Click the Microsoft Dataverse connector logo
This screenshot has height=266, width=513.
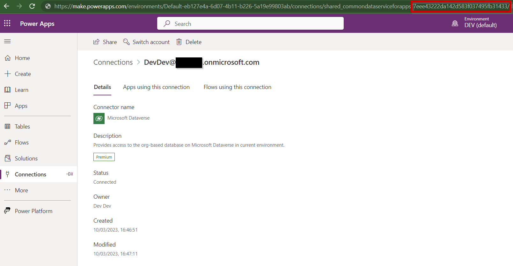click(99, 118)
